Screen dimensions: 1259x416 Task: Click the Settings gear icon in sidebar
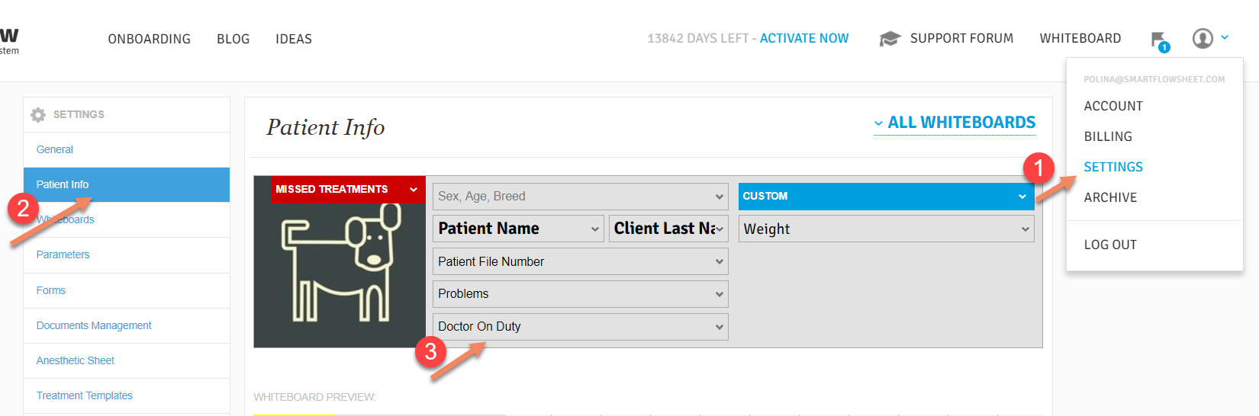pos(38,114)
